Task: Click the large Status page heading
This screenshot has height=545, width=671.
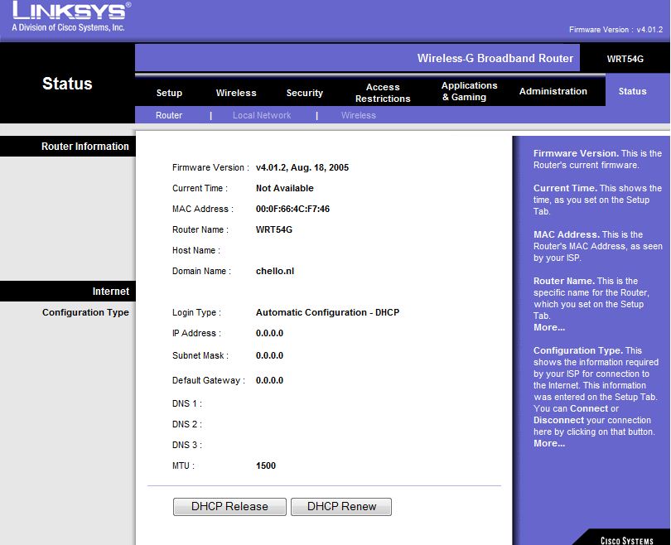Action: click(x=67, y=84)
